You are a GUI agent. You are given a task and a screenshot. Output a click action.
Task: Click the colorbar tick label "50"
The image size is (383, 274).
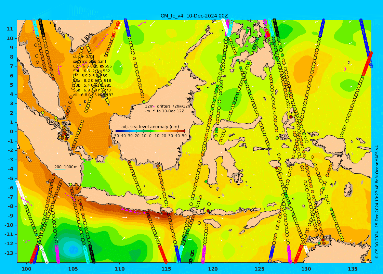tap(184, 136)
